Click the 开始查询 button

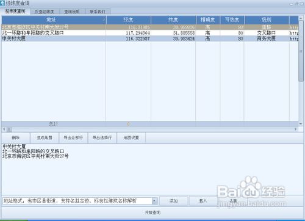(x=152, y=212)
